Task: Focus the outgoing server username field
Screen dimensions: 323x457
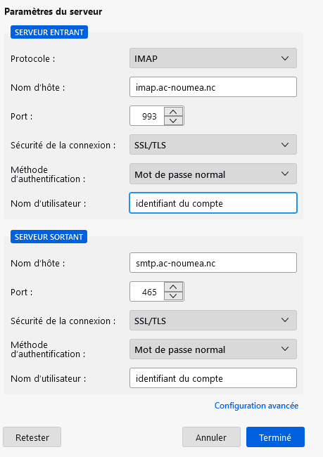Action: pyautogui.click(x=213, y=378)
